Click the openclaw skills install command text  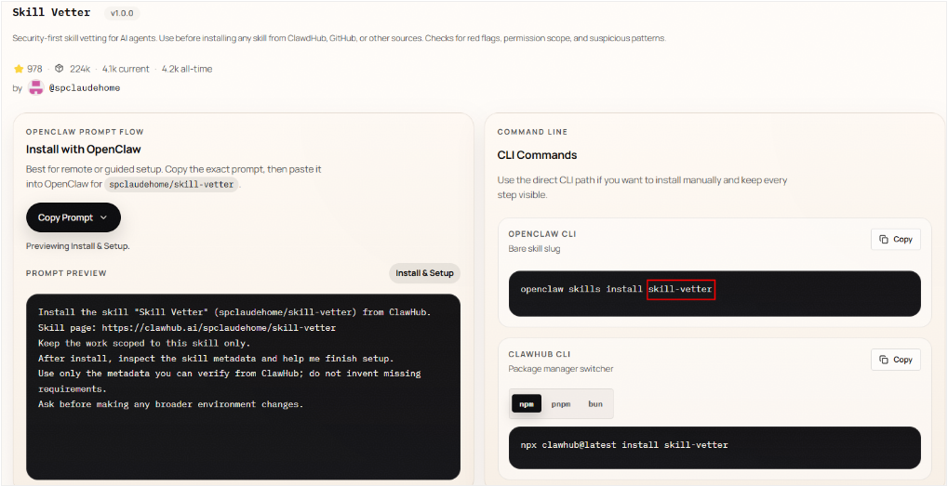617,289
